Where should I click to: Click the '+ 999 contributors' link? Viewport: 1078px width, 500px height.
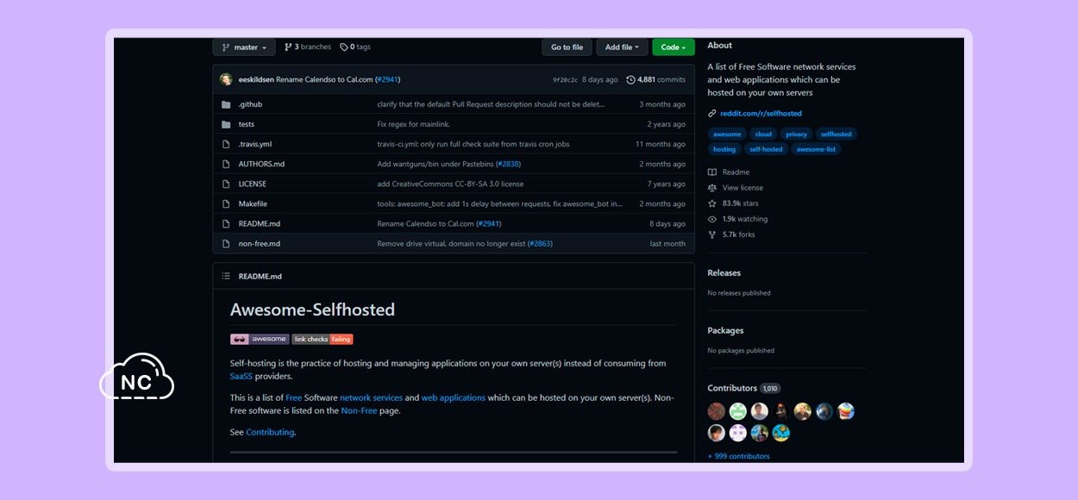(x=738, y=456)
